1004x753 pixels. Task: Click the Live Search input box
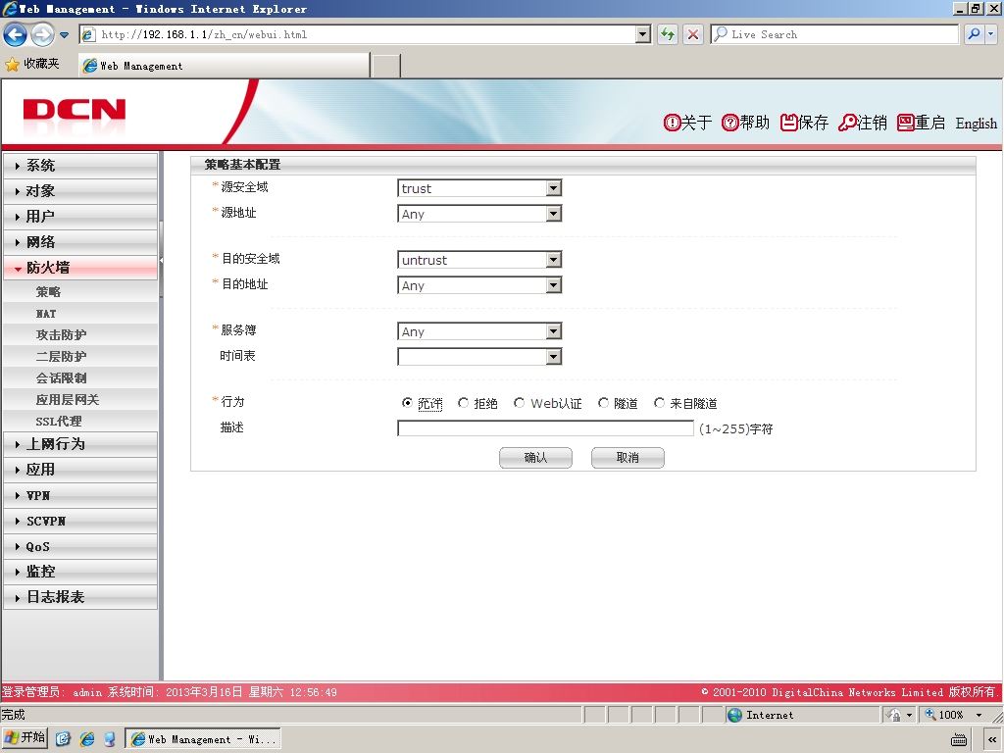click(x=835, y=34)
